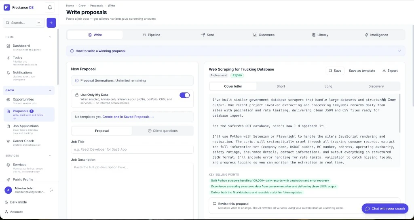Click the Professional tone badge
The image size is (414, 220).
219,75
